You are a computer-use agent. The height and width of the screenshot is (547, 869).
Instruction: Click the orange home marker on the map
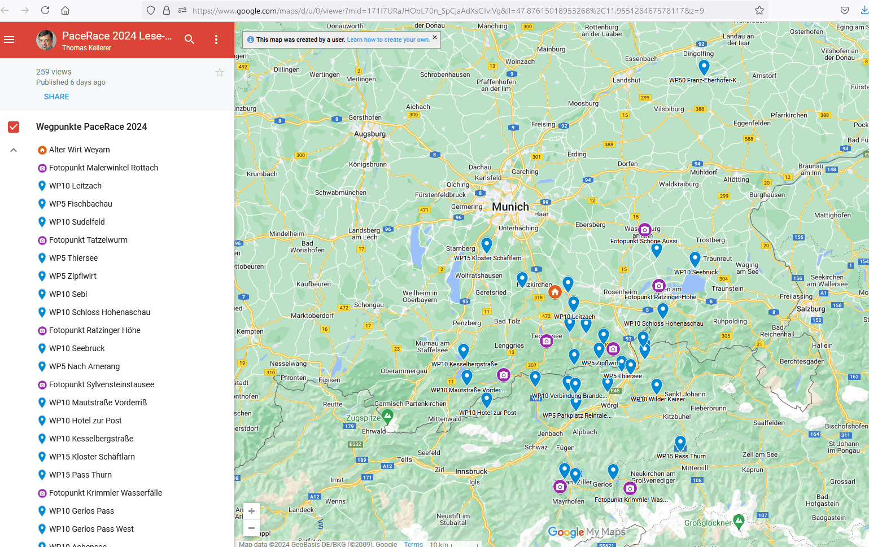coord(555,292)
